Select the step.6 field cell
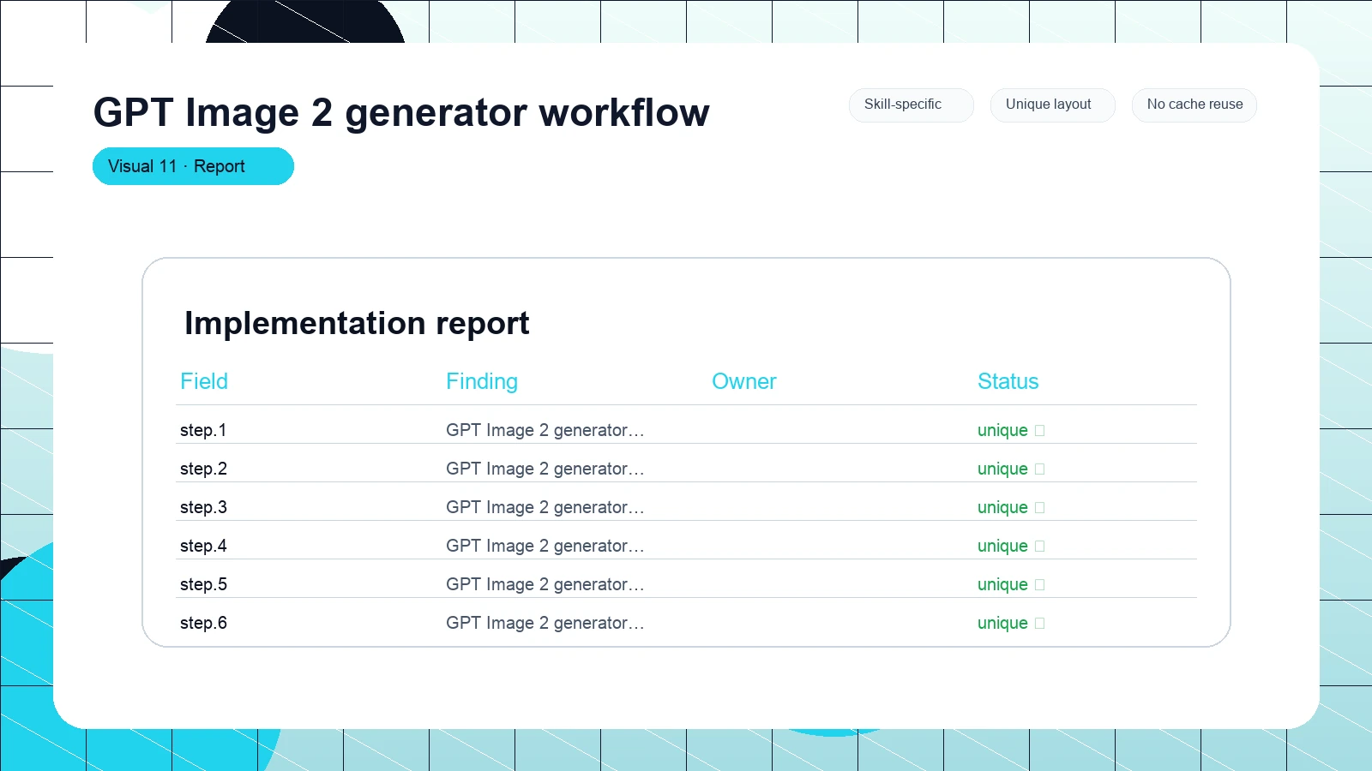This screenshot has width=1372, height=771. coord(203,623)
